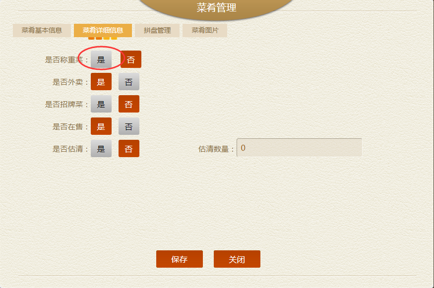434x288 pixels.
Task: Go to the 菜肴图片 tab
Action: (205, 30)
